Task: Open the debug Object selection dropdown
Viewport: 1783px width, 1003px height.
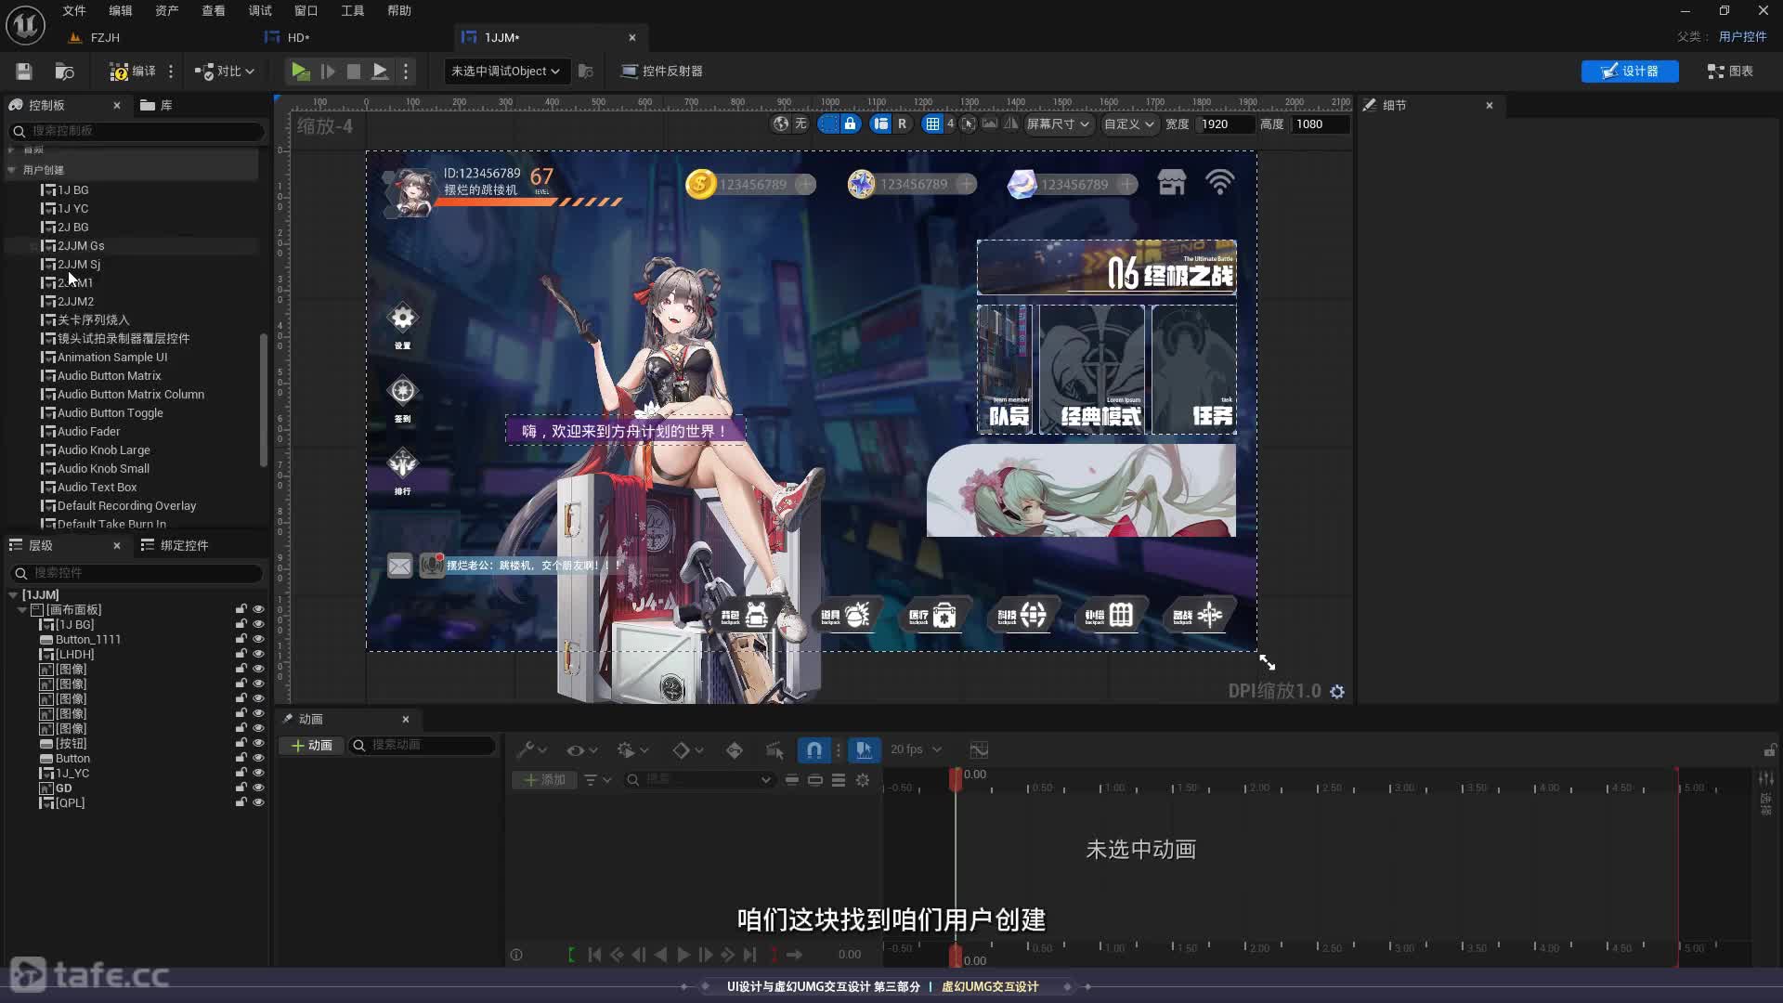Action: point(505,72)
